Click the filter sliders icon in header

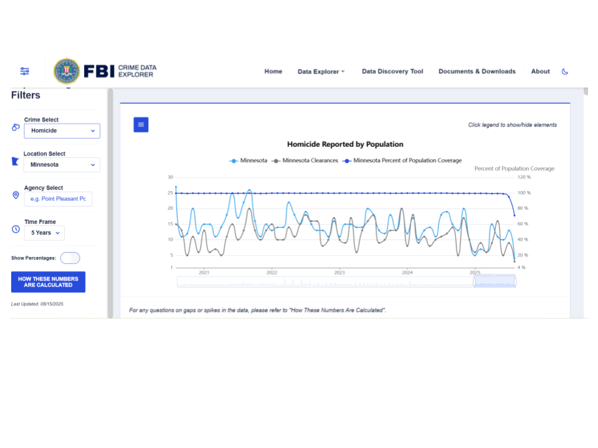pyautogui.click(x=25, y=71)
